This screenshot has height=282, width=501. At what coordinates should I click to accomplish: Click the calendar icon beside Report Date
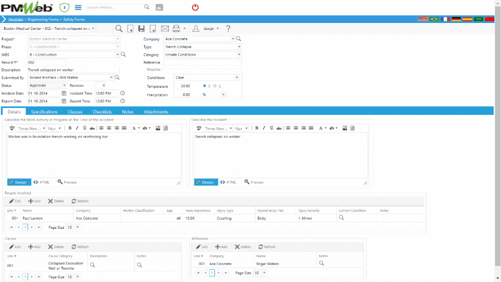coord(64,101)
